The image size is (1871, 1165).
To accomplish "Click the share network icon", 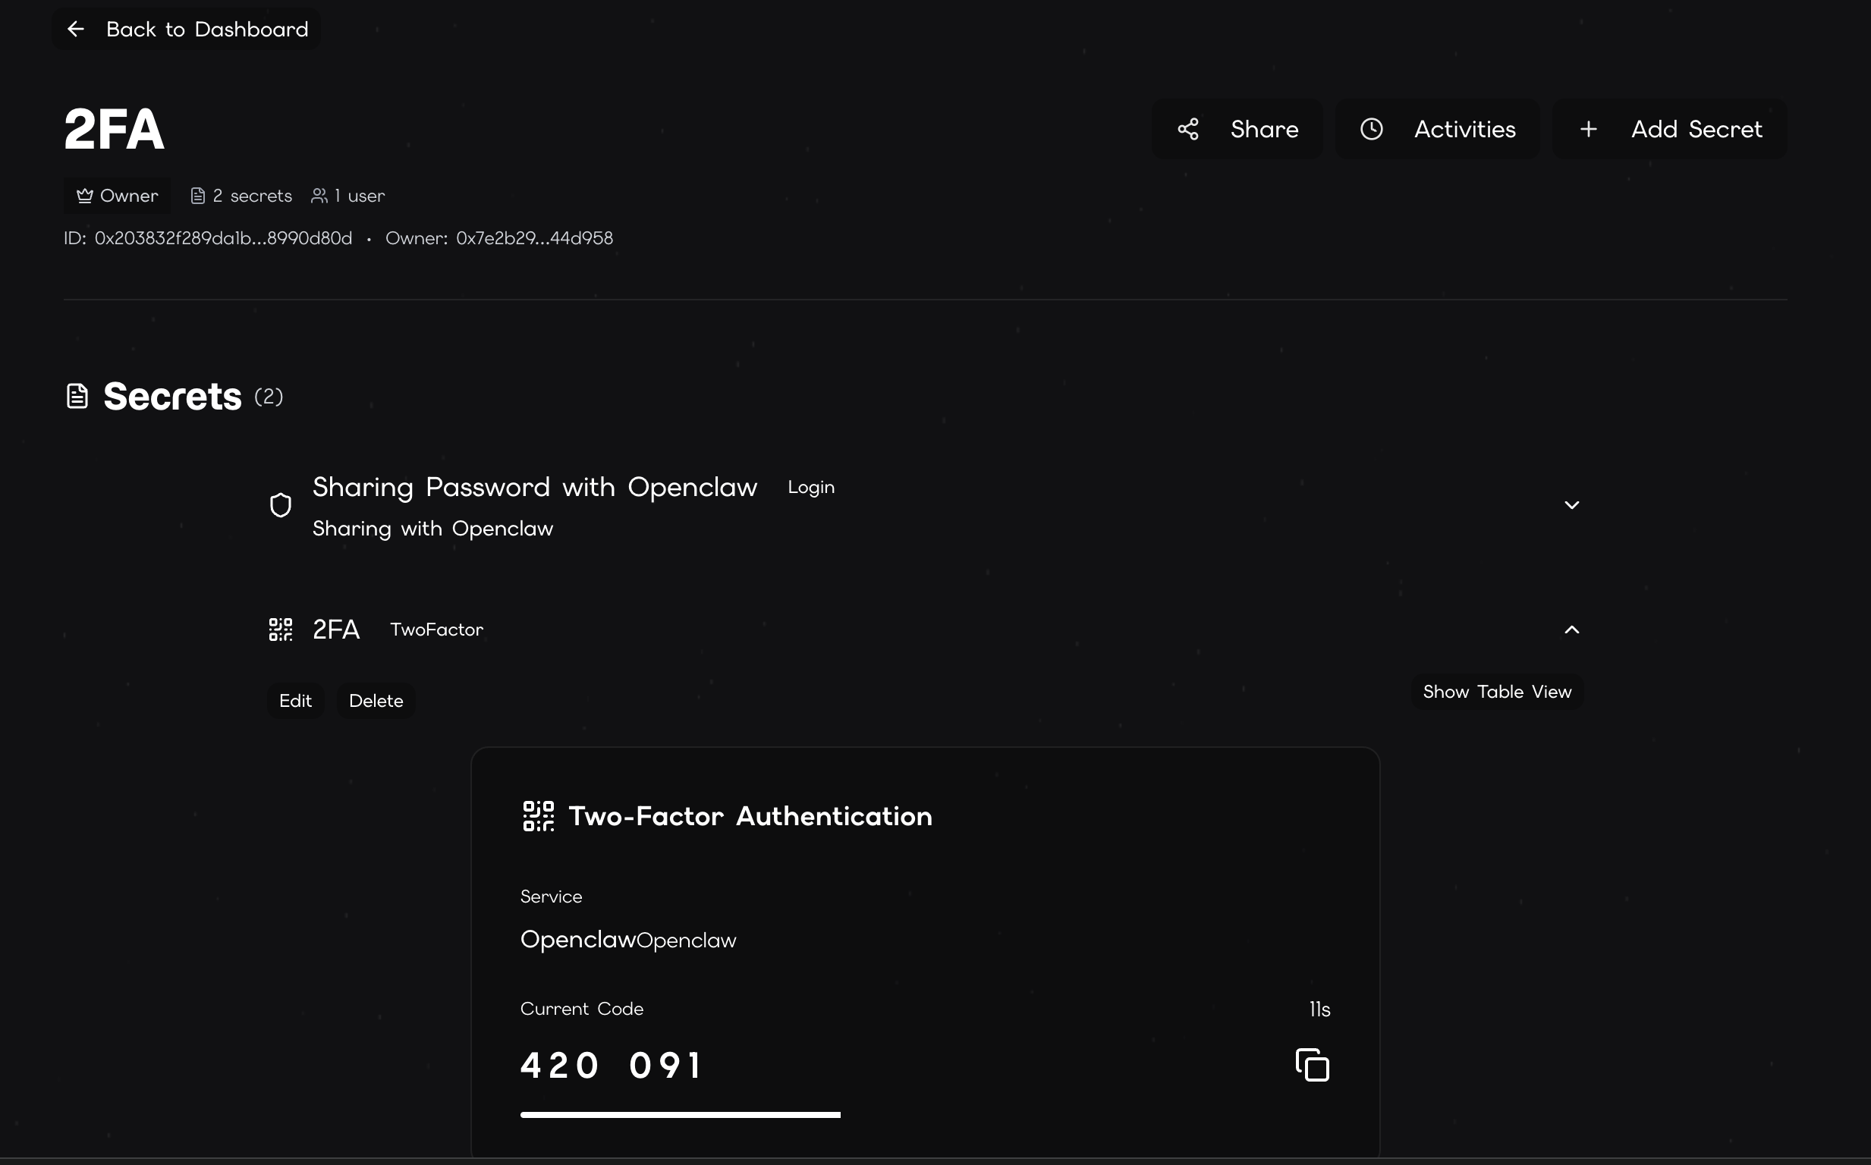I will pos(1187,129).
